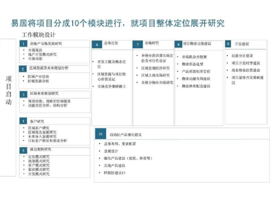This screenshot has height=208, width=278.
Task: Click the 功能分区建议 bullet item
Action: click(x=242, y=56)
